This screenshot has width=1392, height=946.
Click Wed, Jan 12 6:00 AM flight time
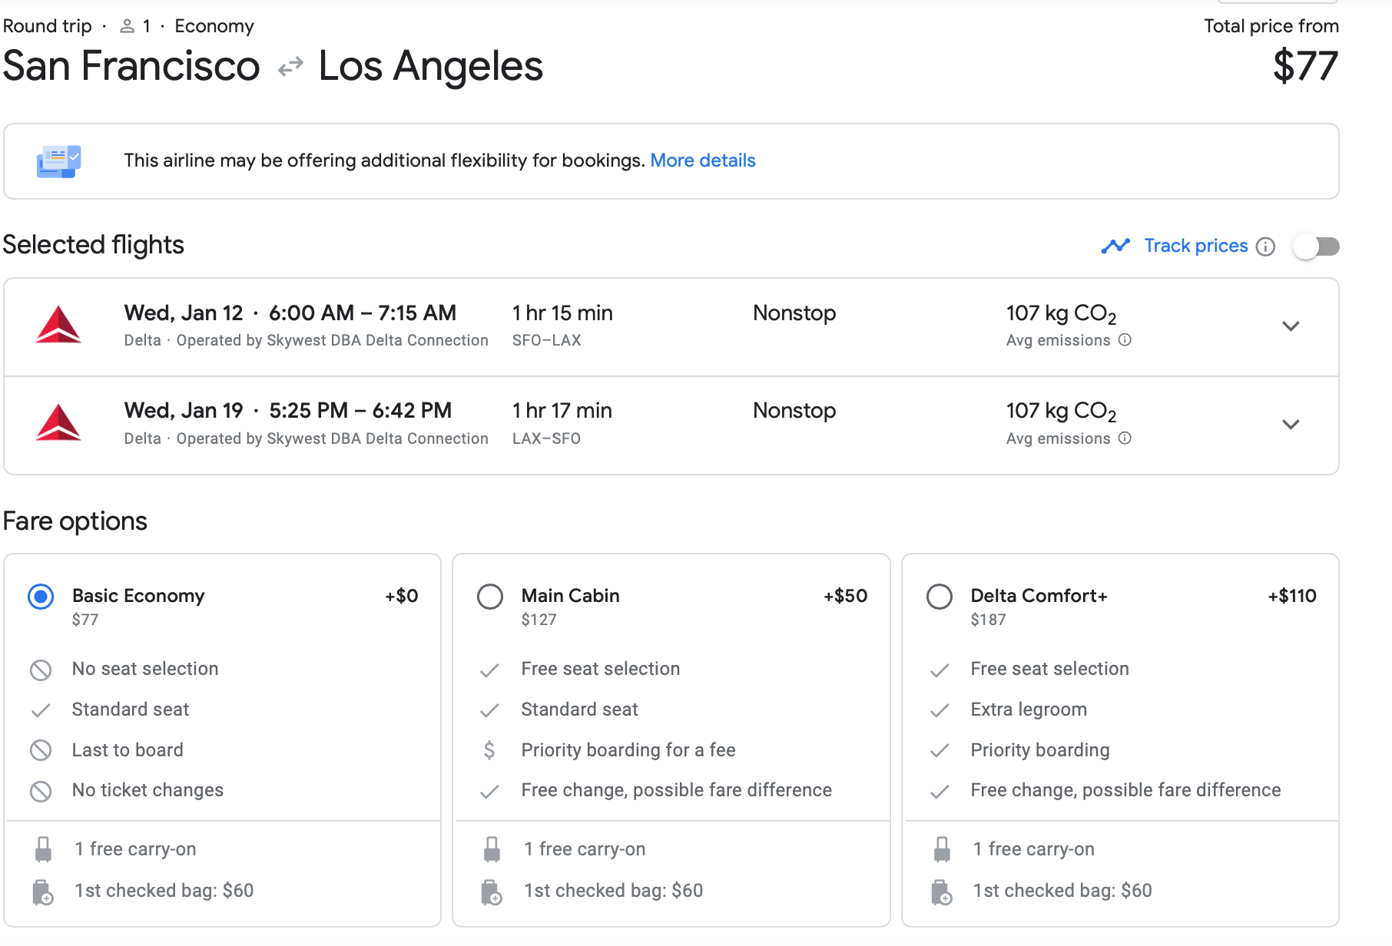pyautogui.click(x=290, y=313)
